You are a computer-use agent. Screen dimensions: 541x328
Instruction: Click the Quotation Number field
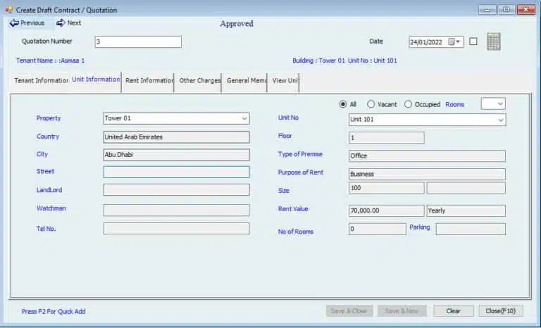click(x=137, y=42)
